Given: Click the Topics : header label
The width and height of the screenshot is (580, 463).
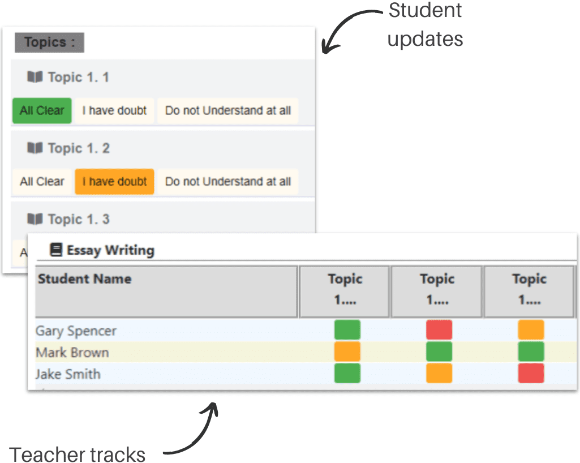Looking at the screenshot, I should pyautogui.click(x=50, y=42).
